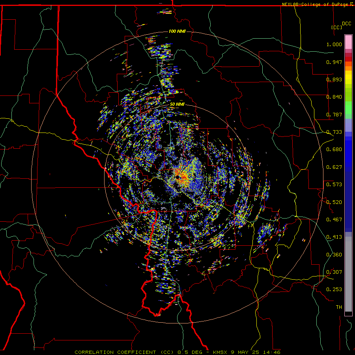The width and height of the screenshot is (355, 355).
Task: Select the 0.520 legend value
Action: pyautogui.click(x=334, y=202)
